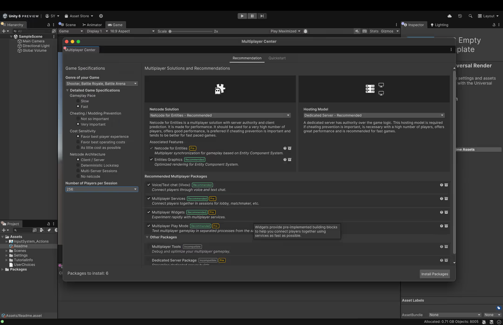
Task: Click the Install Packages button
Action: pyautogui.click(x=435, y=274)
